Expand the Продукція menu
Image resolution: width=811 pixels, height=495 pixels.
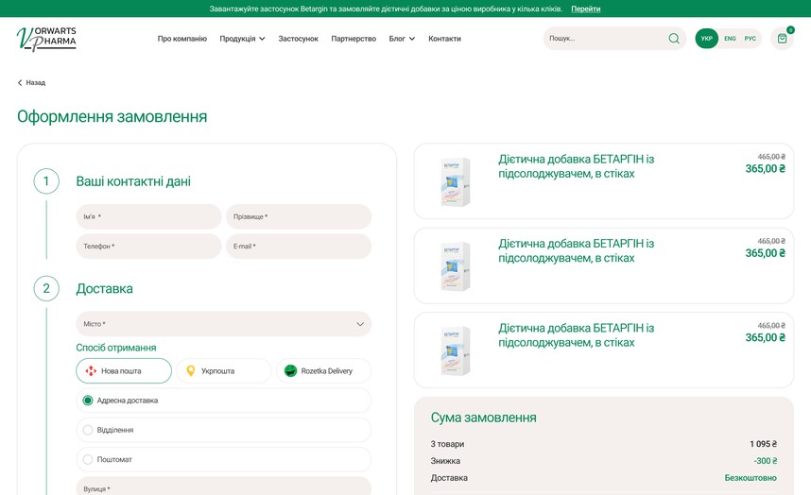tap(242, 39)
